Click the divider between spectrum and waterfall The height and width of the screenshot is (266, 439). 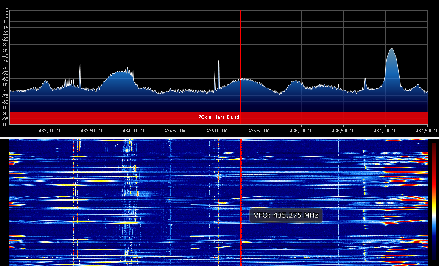pyautogui.click(x=219, y=138)
